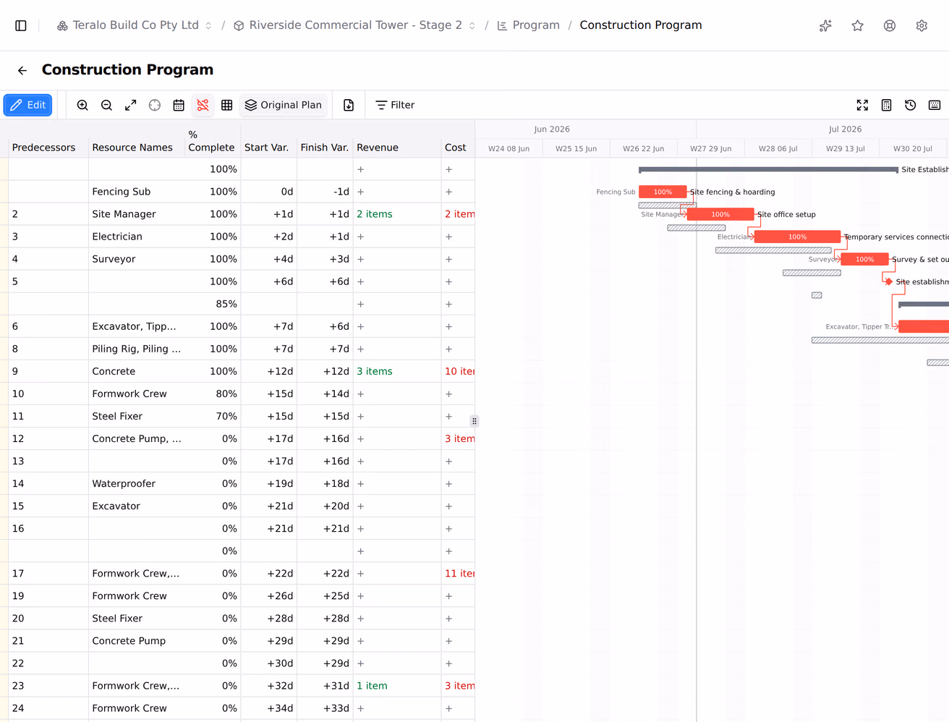Click the Temporary services connection task bar

pyautogui.click(x=797, y=237)
